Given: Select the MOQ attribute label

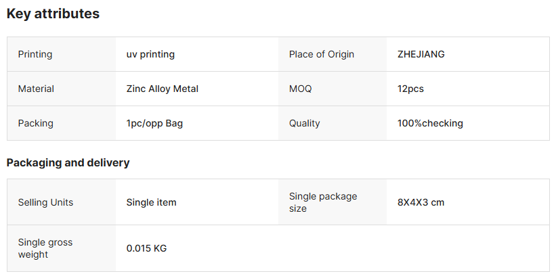Looking at the screenshot, I should [301, 89].
